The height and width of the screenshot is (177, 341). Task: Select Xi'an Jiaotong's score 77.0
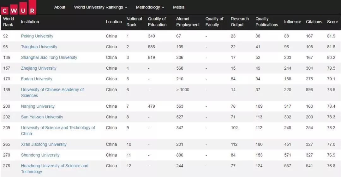point(331,144)
